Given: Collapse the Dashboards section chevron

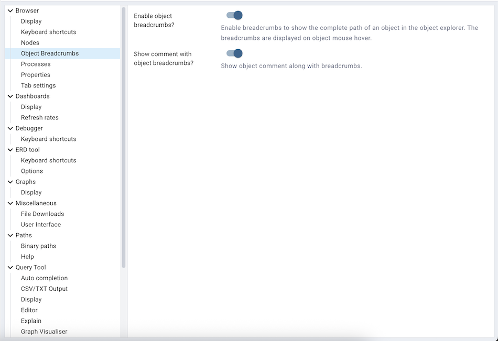Looking at the screenshot, I should [x=9, y=96].
